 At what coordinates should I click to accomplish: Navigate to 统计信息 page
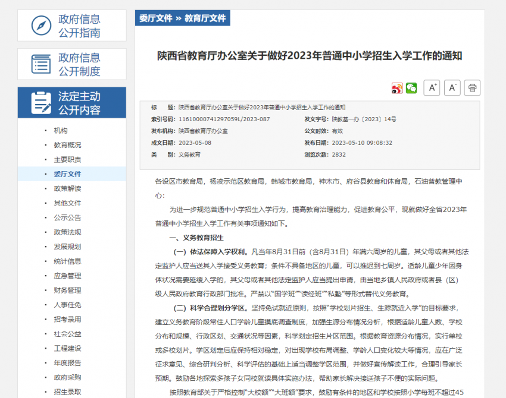click(67, 261)
